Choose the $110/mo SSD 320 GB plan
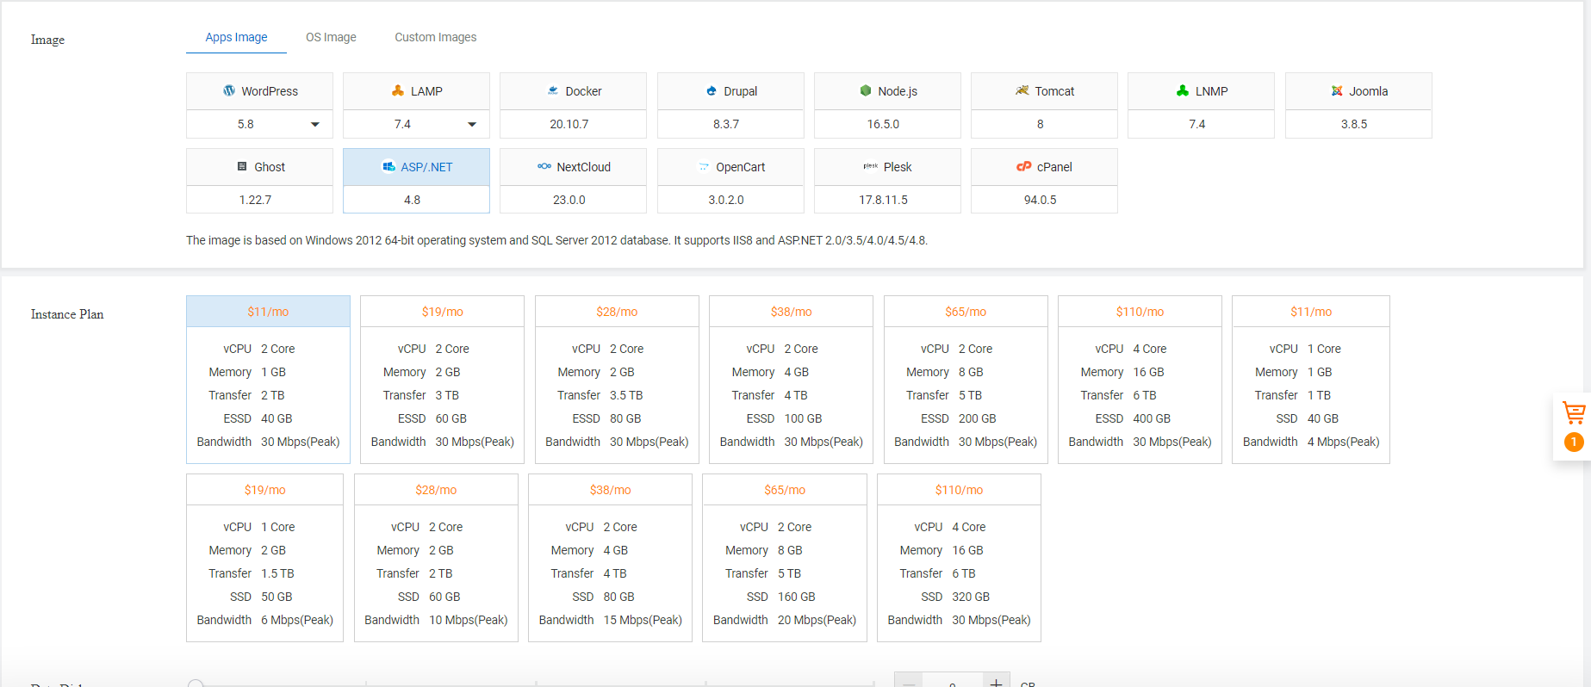Image resolution: width=1591 pixels, height=687 pixels. tap(959, 558)
